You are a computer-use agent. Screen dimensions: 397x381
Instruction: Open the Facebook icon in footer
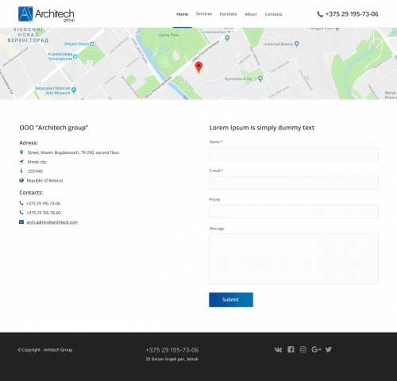291,349
